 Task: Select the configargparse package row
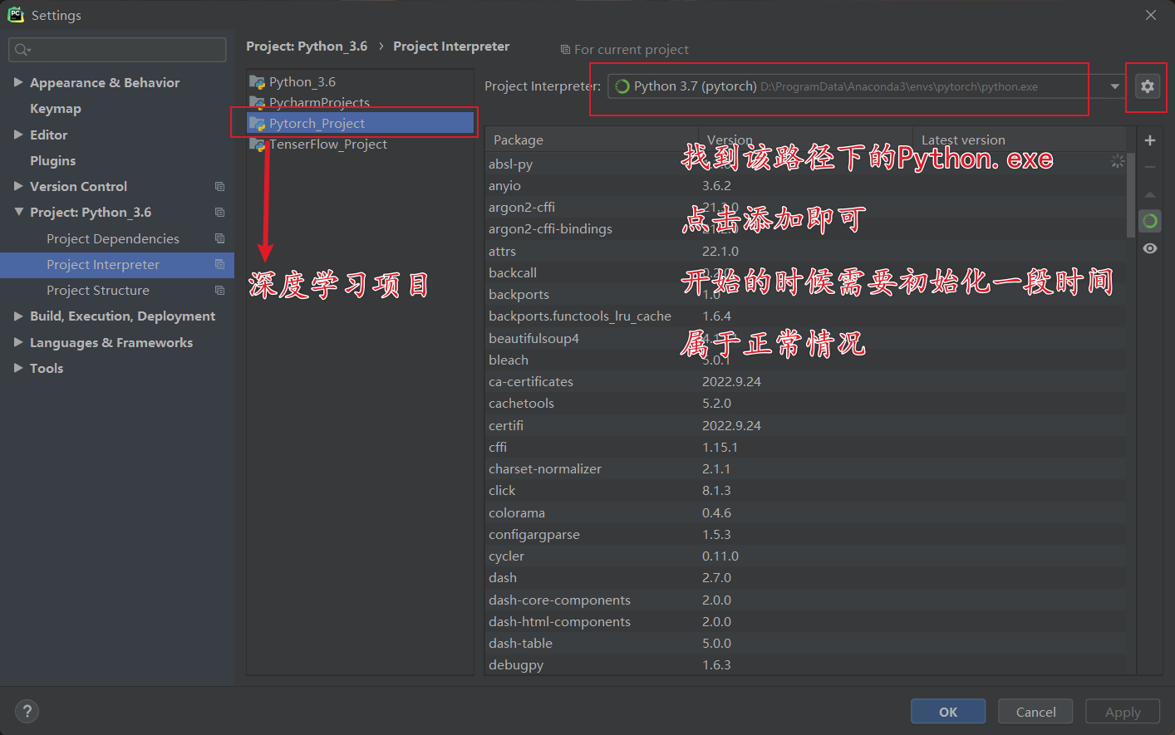(805, 534)
